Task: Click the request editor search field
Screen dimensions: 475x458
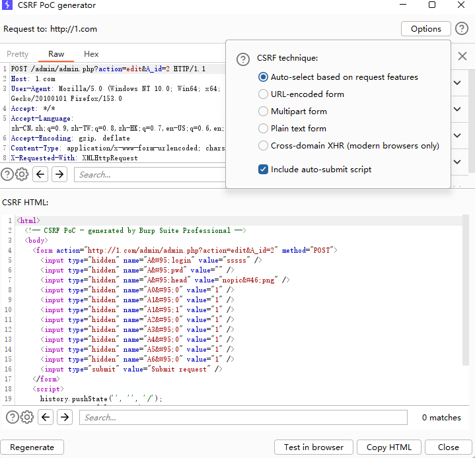Action: (x=150, y=175)
